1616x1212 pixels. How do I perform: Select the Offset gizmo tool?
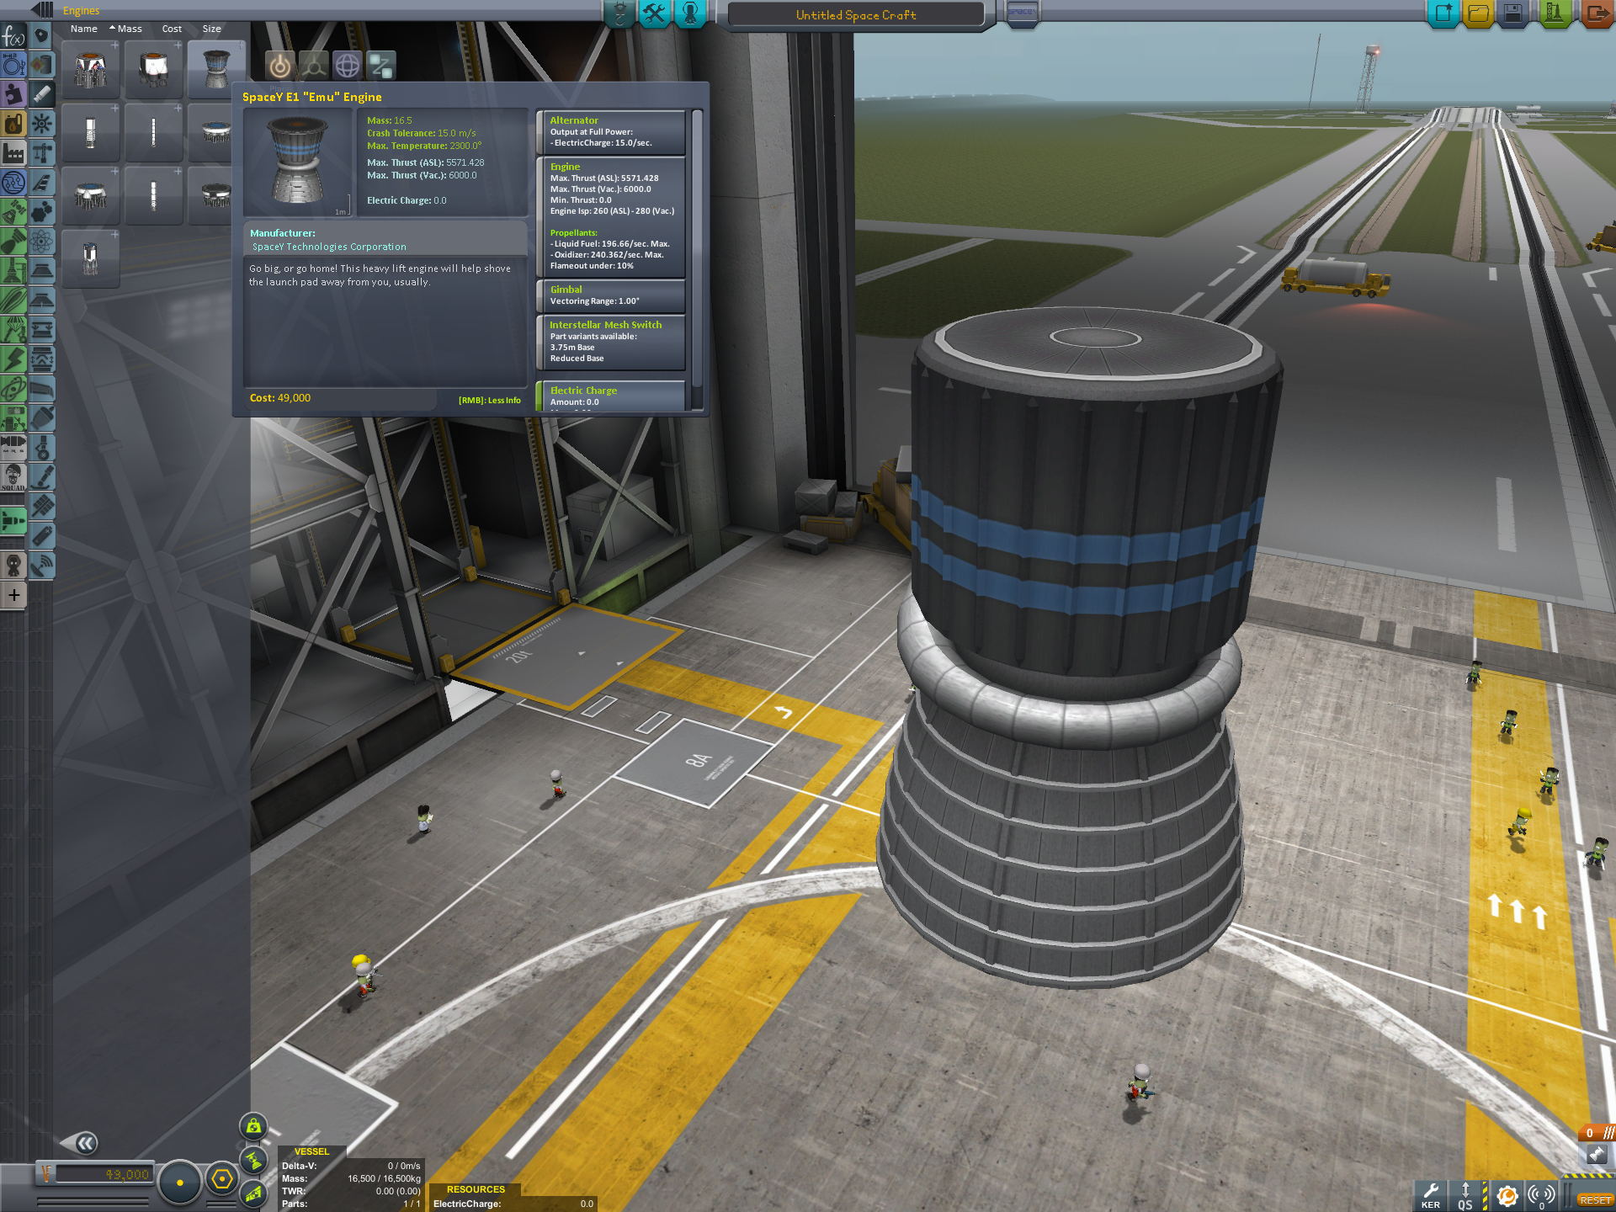pos(314,65)
